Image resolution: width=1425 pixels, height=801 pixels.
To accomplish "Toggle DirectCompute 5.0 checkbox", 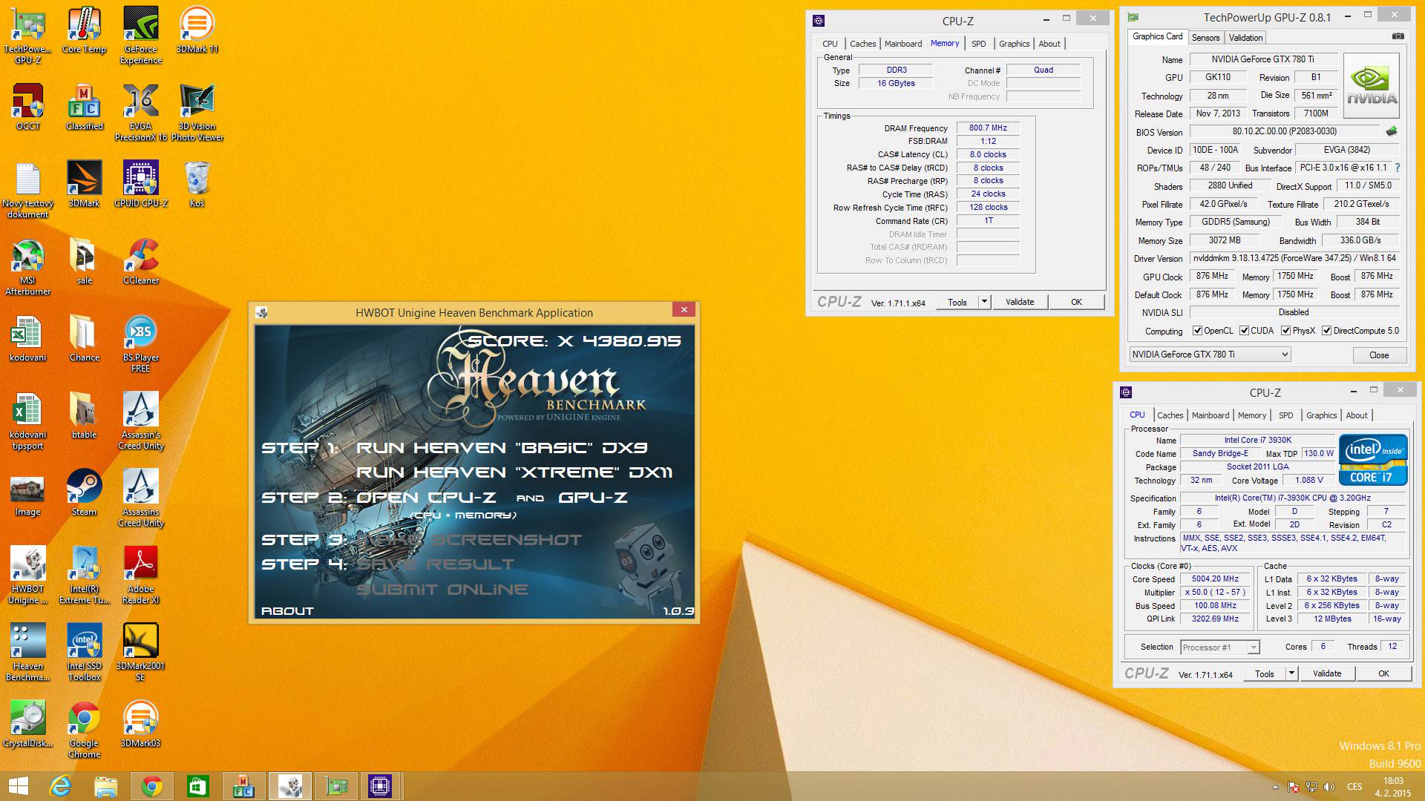I will coord(1326,331).
